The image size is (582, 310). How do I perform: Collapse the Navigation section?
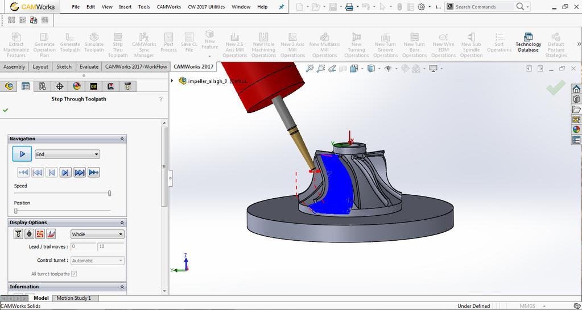[x=122, y=139]
